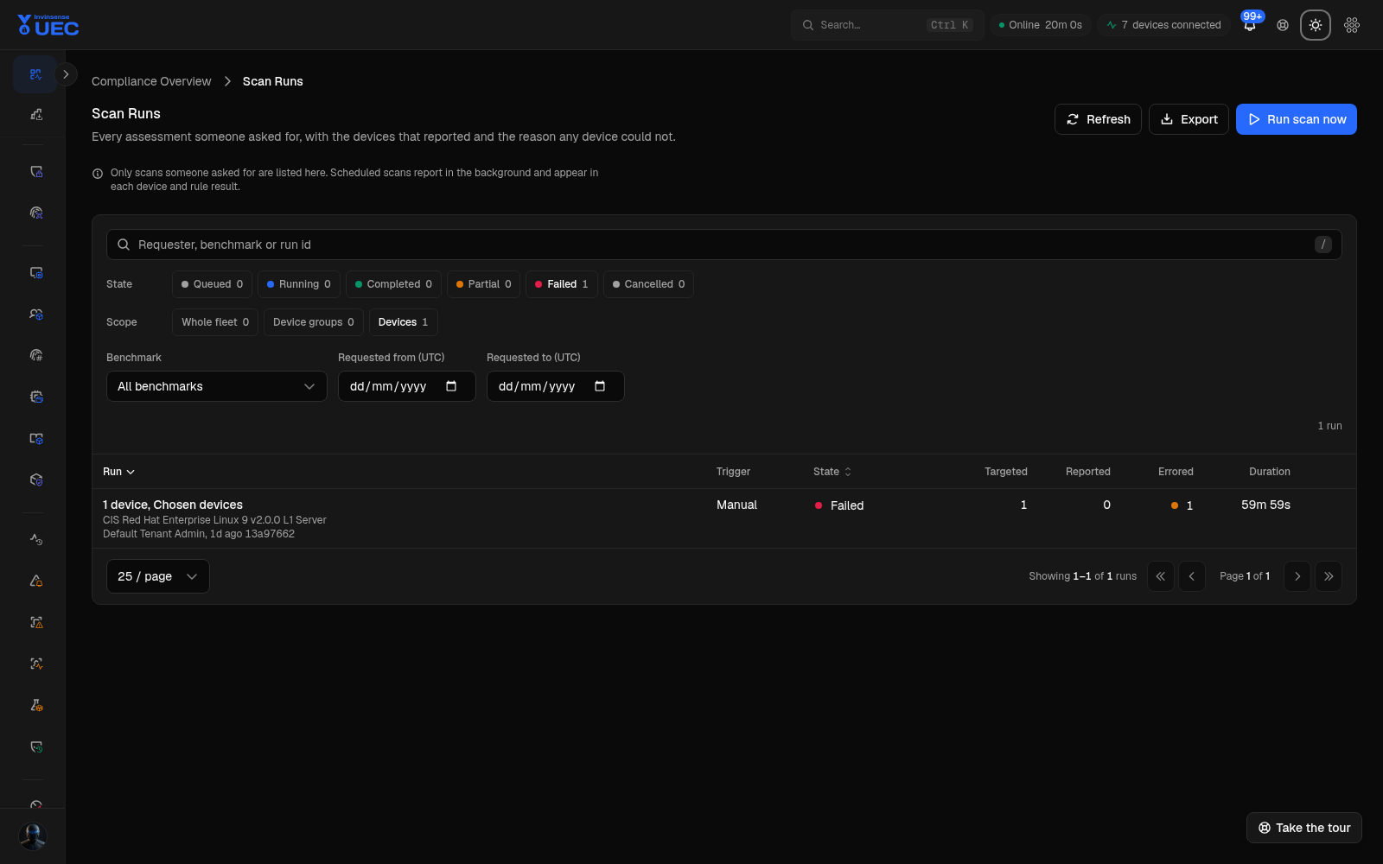The height and width of the screenshot is (864, 1383).
Task: Open sidebar shield with lock icon
Action: [36, 171]
